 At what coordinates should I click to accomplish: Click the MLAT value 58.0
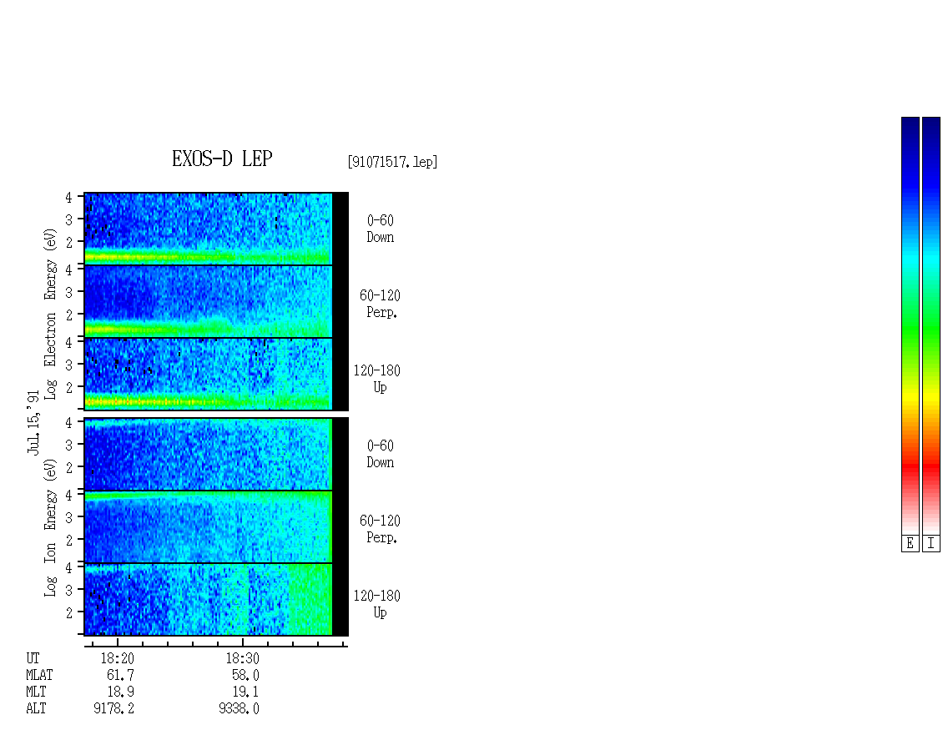tap(245, 675)
